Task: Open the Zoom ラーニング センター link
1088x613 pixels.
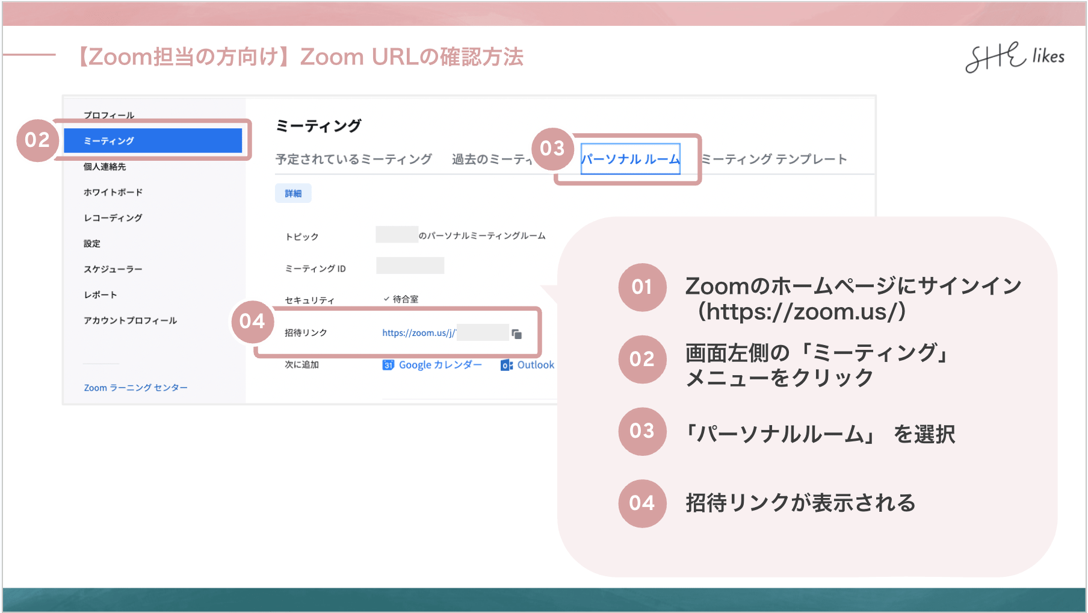Action: pyautogui.click(x=136, y=388)
